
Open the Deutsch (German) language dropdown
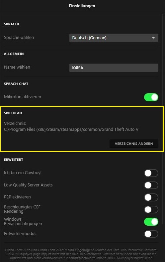coord(114,38)
